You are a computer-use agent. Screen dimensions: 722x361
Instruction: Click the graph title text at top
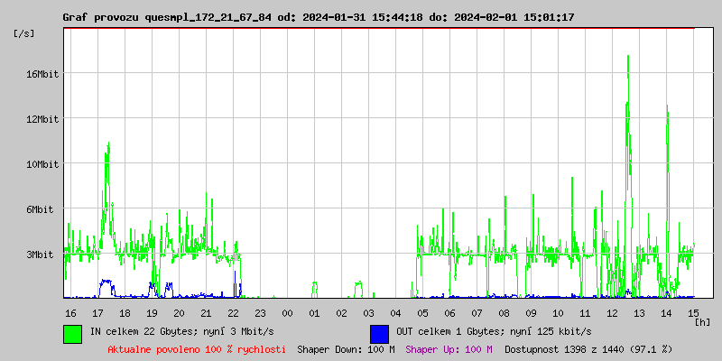318,17
